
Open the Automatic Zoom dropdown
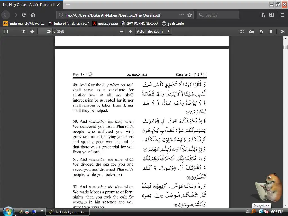pyautogui.click(x=153, y=31)
